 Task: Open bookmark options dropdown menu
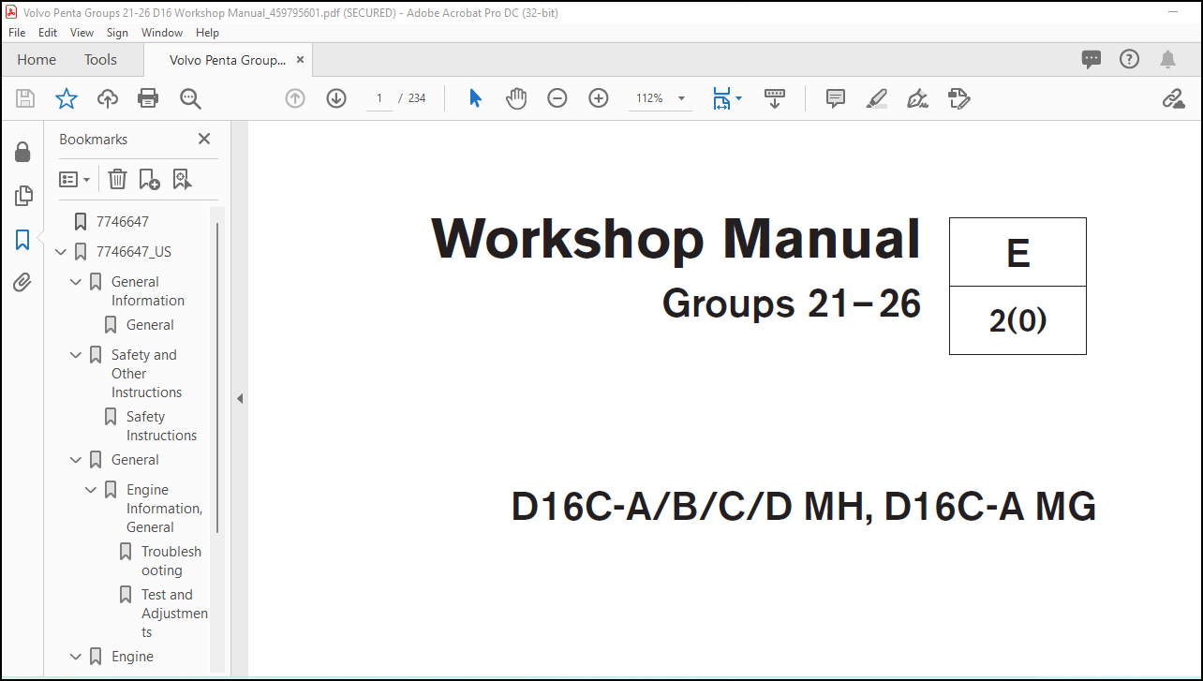75,179
